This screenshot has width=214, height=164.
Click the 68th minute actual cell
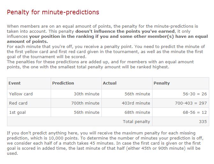pos(127,112)
